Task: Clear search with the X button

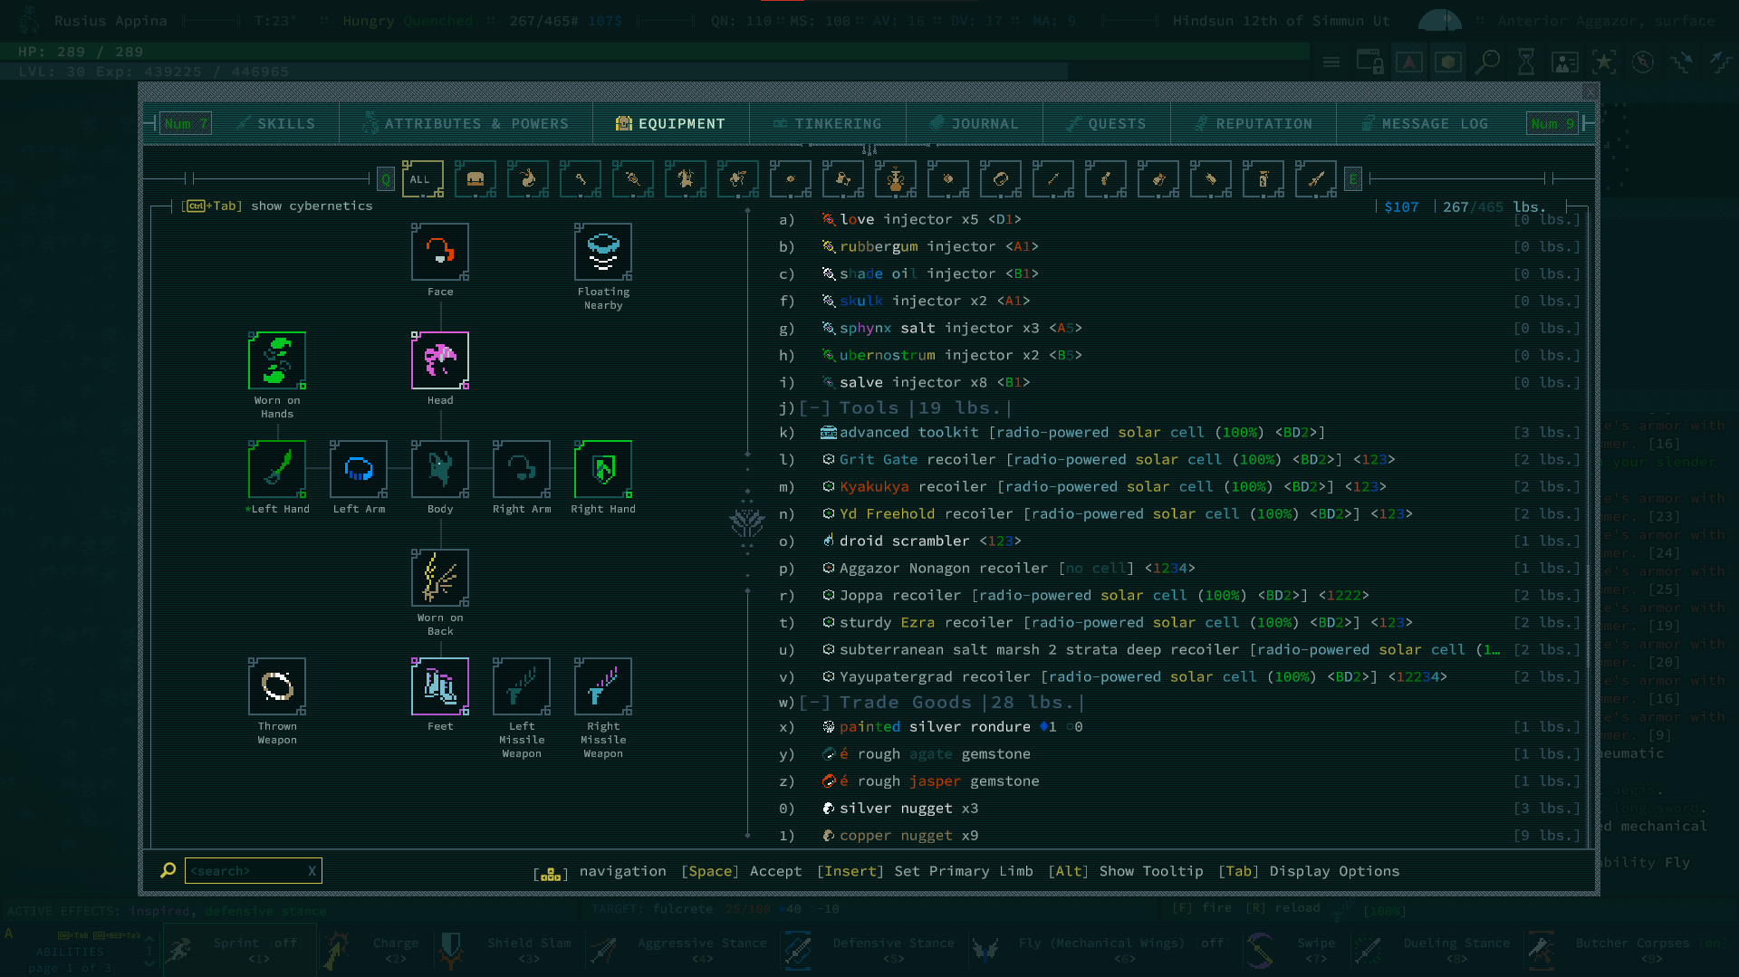Action: (312, 871)
